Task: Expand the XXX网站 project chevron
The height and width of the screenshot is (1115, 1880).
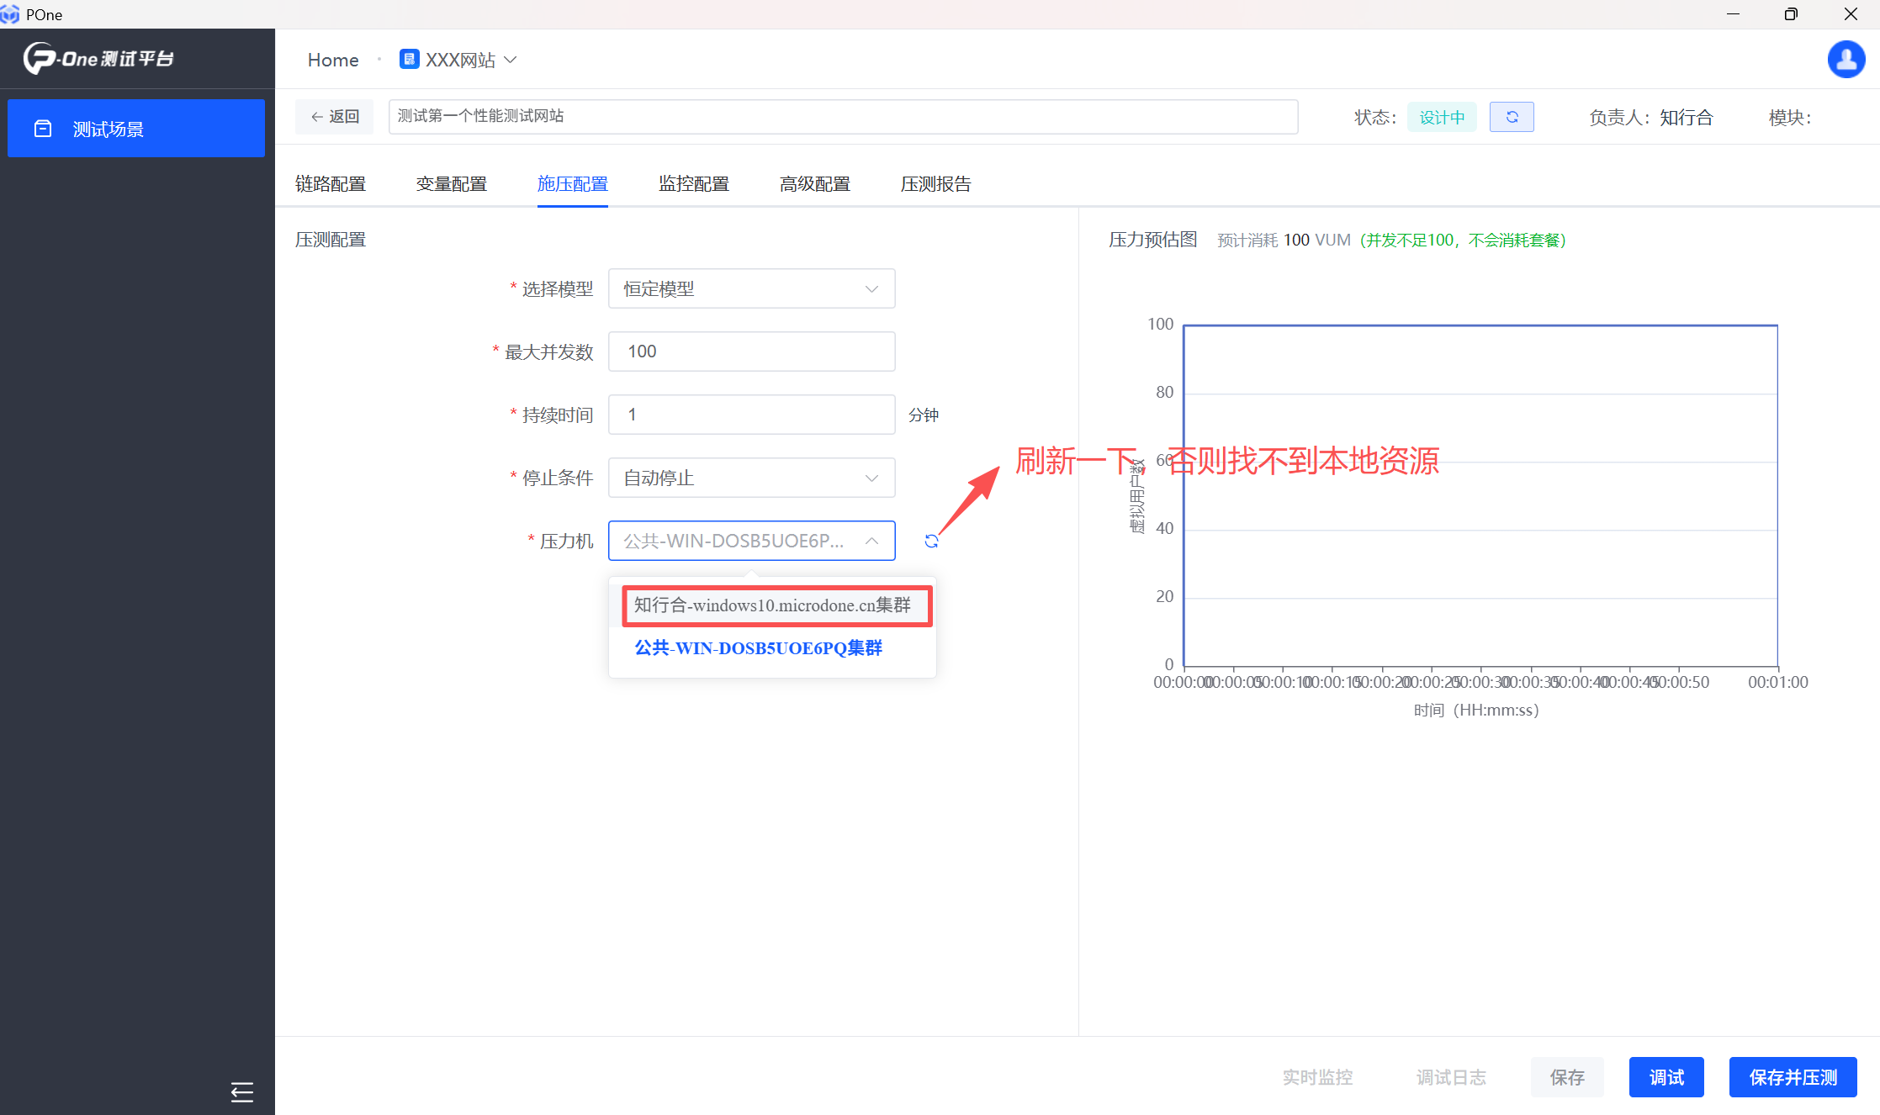Action: click(x=511, y=60)
